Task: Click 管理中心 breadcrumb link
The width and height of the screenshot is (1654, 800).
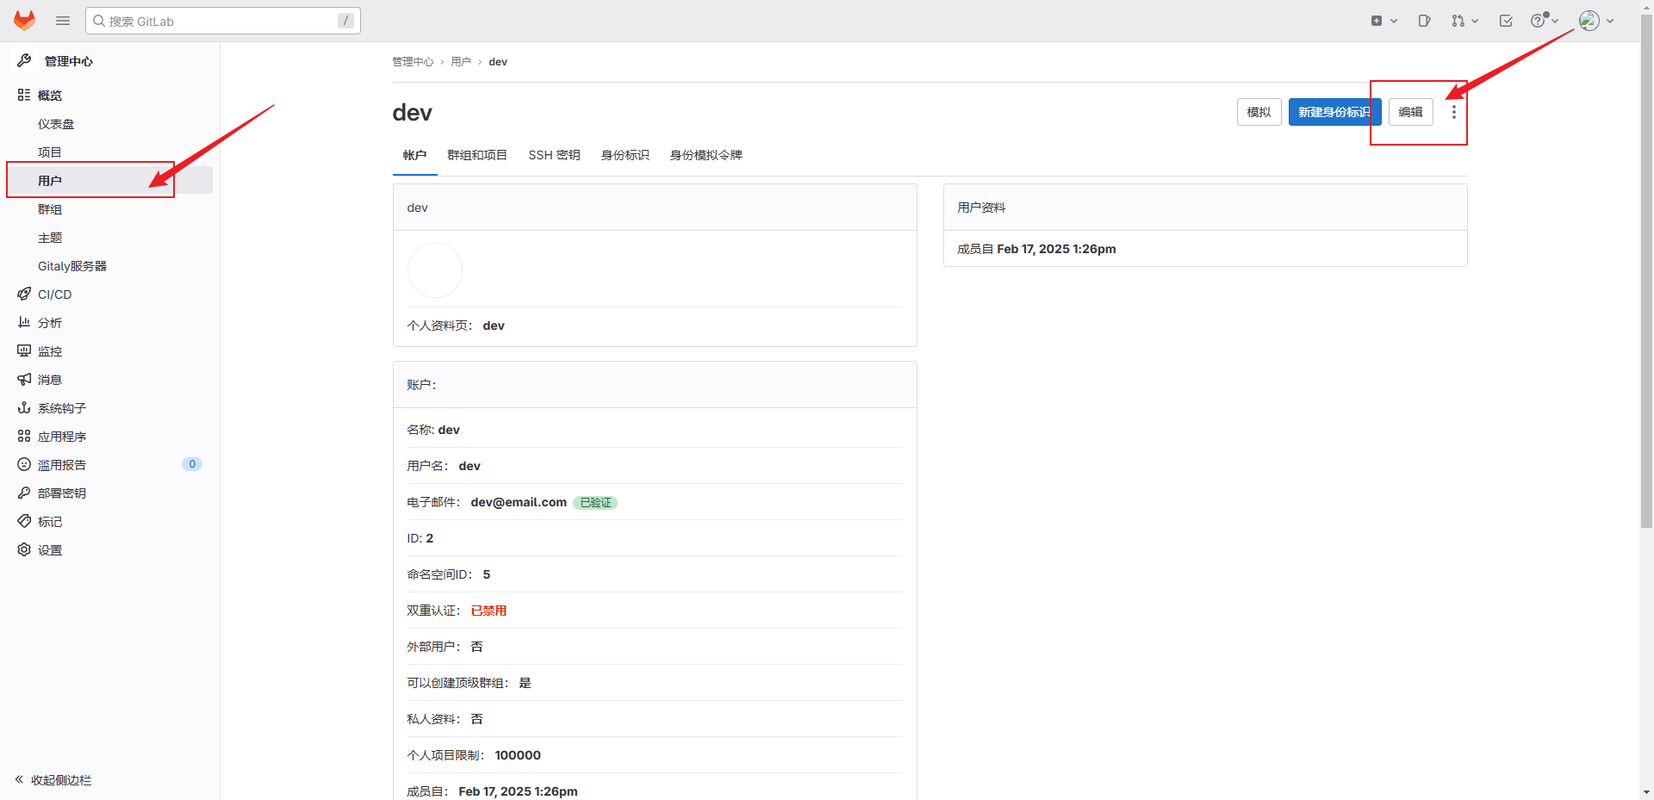Action: tap(413, 62)
